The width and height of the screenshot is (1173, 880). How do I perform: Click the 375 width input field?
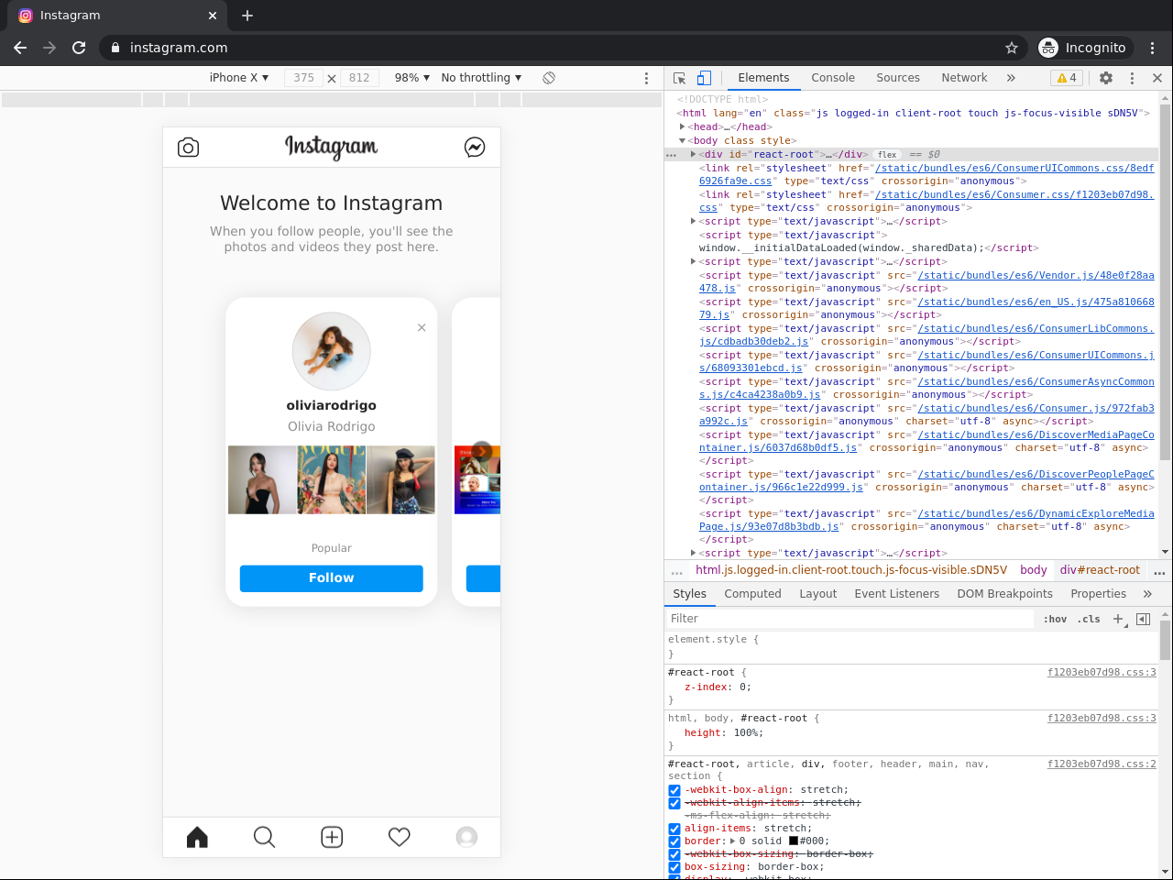(304, 78)
